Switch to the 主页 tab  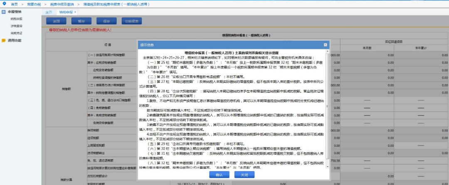[x=49, y=12]
